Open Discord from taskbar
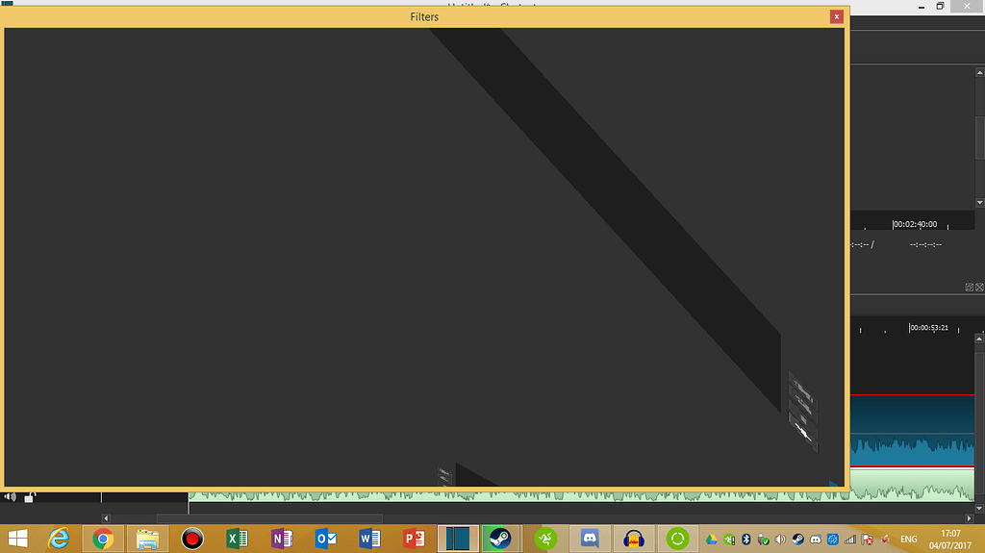Image resolution: width=985 pixels, height=553 pixels. 590,539
